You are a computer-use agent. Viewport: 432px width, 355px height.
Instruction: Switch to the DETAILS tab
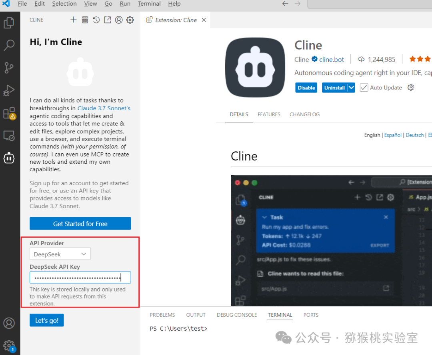point(239,114)
